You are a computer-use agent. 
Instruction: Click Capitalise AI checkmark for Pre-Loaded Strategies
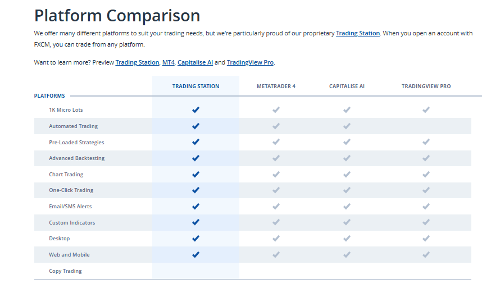347,142
